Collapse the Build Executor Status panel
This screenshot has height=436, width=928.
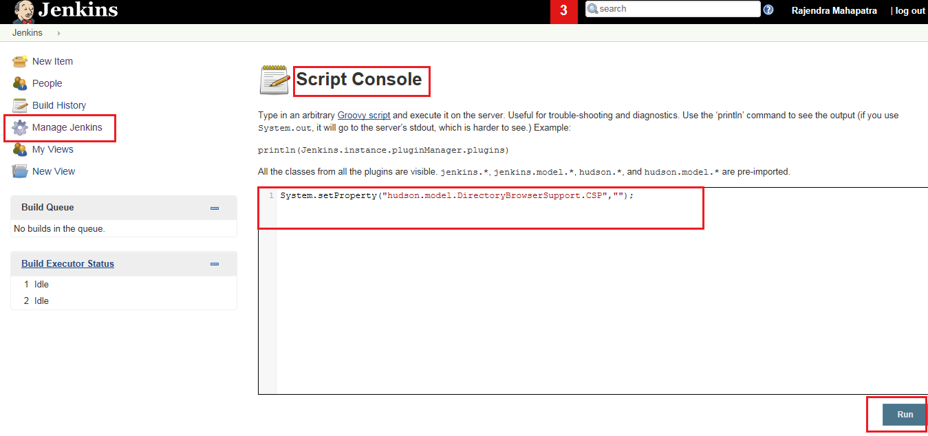coord(214,263)
